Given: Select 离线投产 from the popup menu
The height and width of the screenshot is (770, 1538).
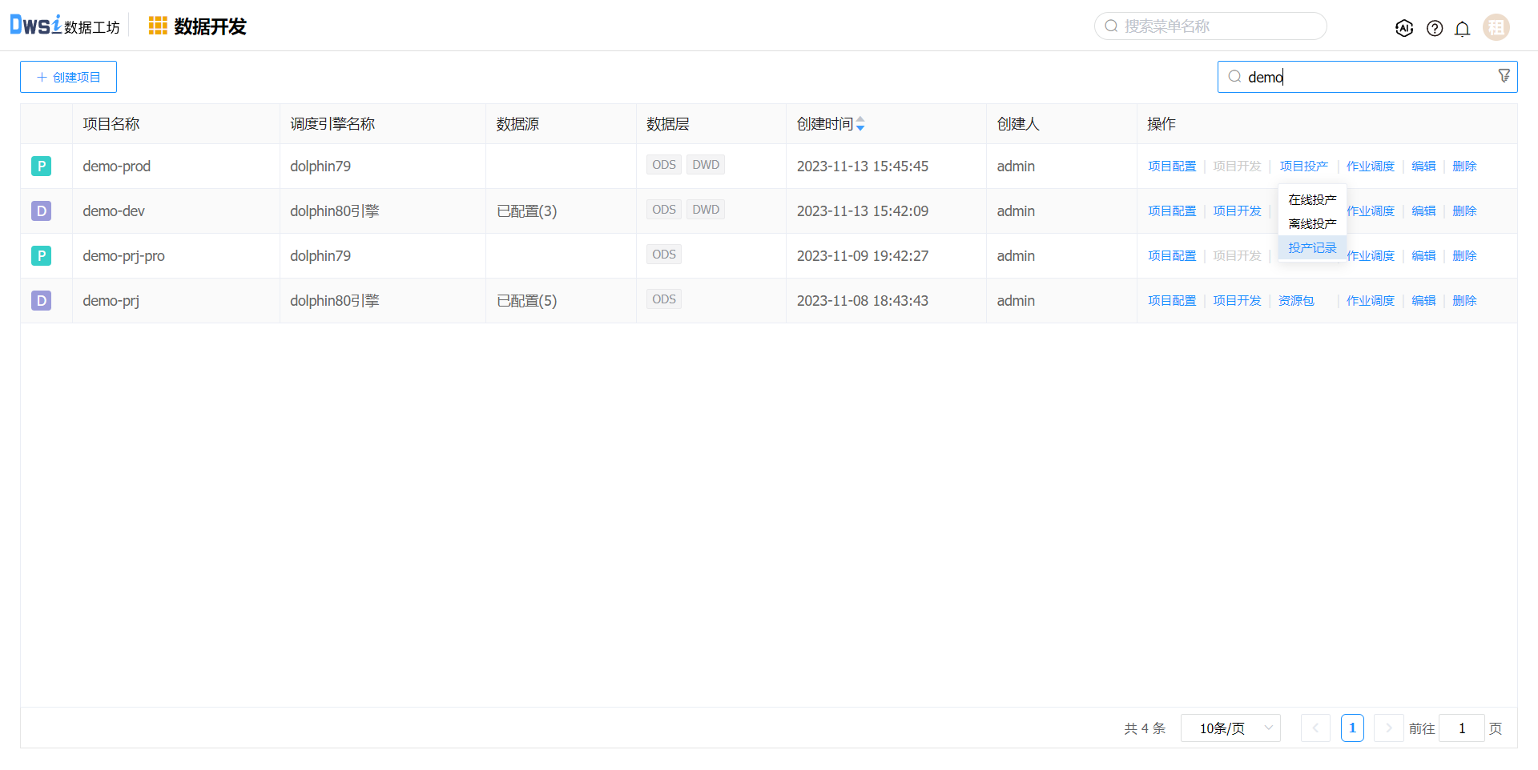Looking at the screenshot, I should pyautogui.click(x=1312, y=224).
